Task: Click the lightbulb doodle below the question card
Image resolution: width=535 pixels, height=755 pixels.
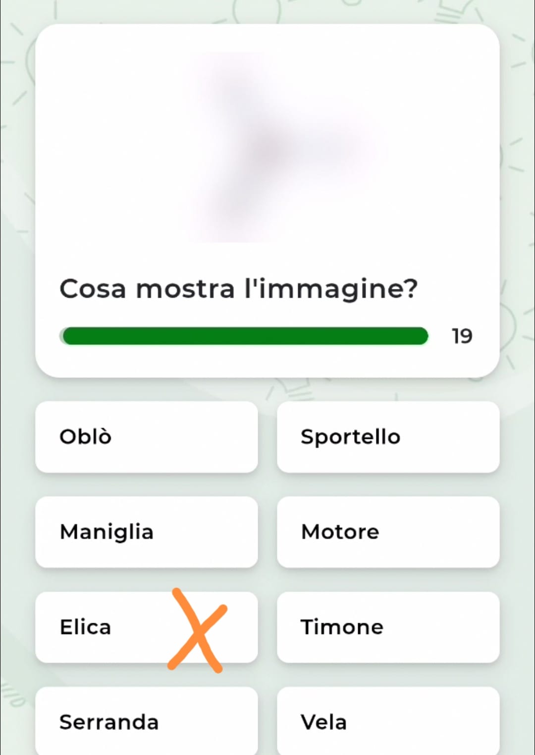Action: (x=293, y=389)
